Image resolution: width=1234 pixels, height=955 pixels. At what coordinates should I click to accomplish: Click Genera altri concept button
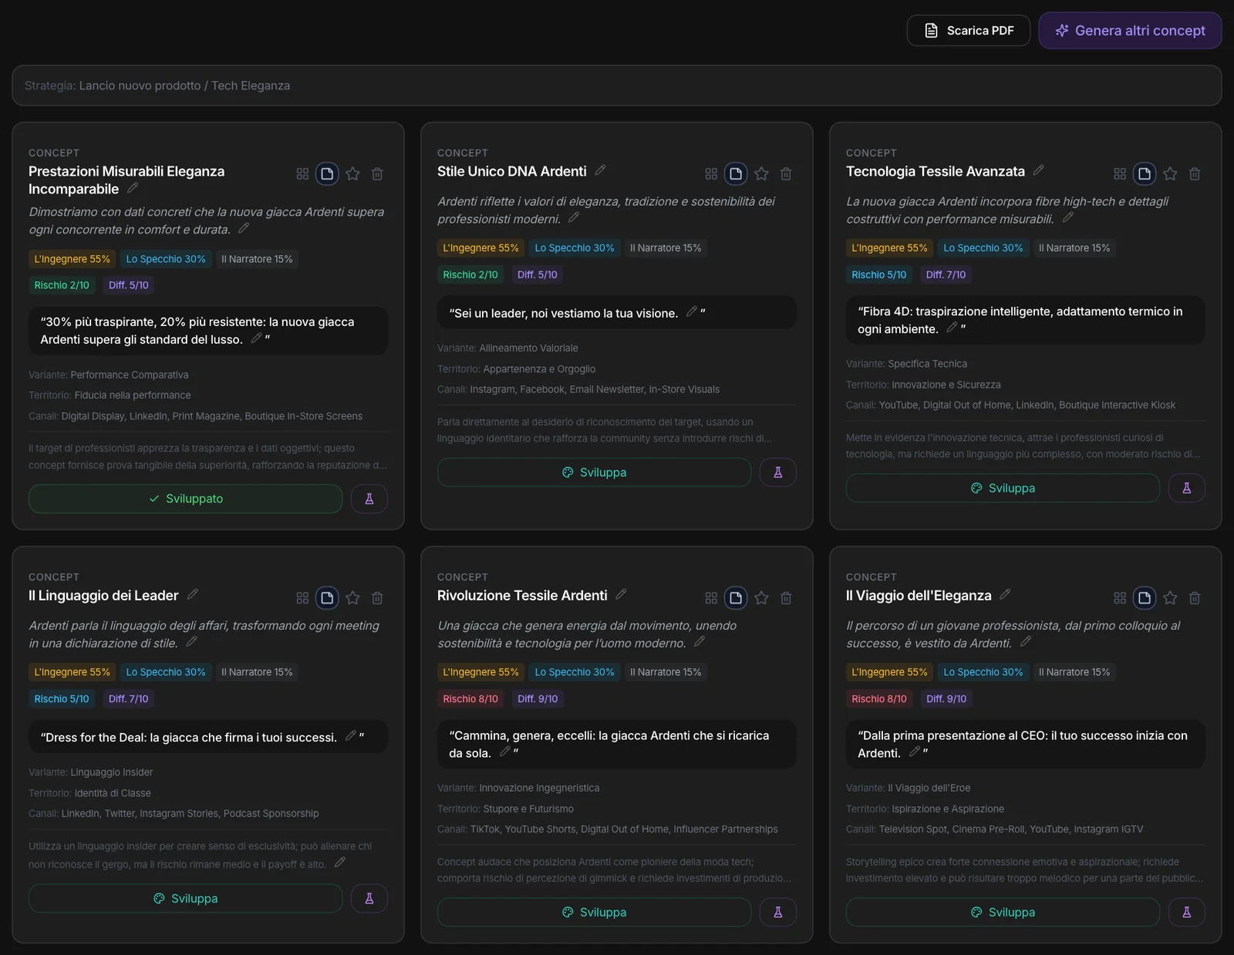1130,31
